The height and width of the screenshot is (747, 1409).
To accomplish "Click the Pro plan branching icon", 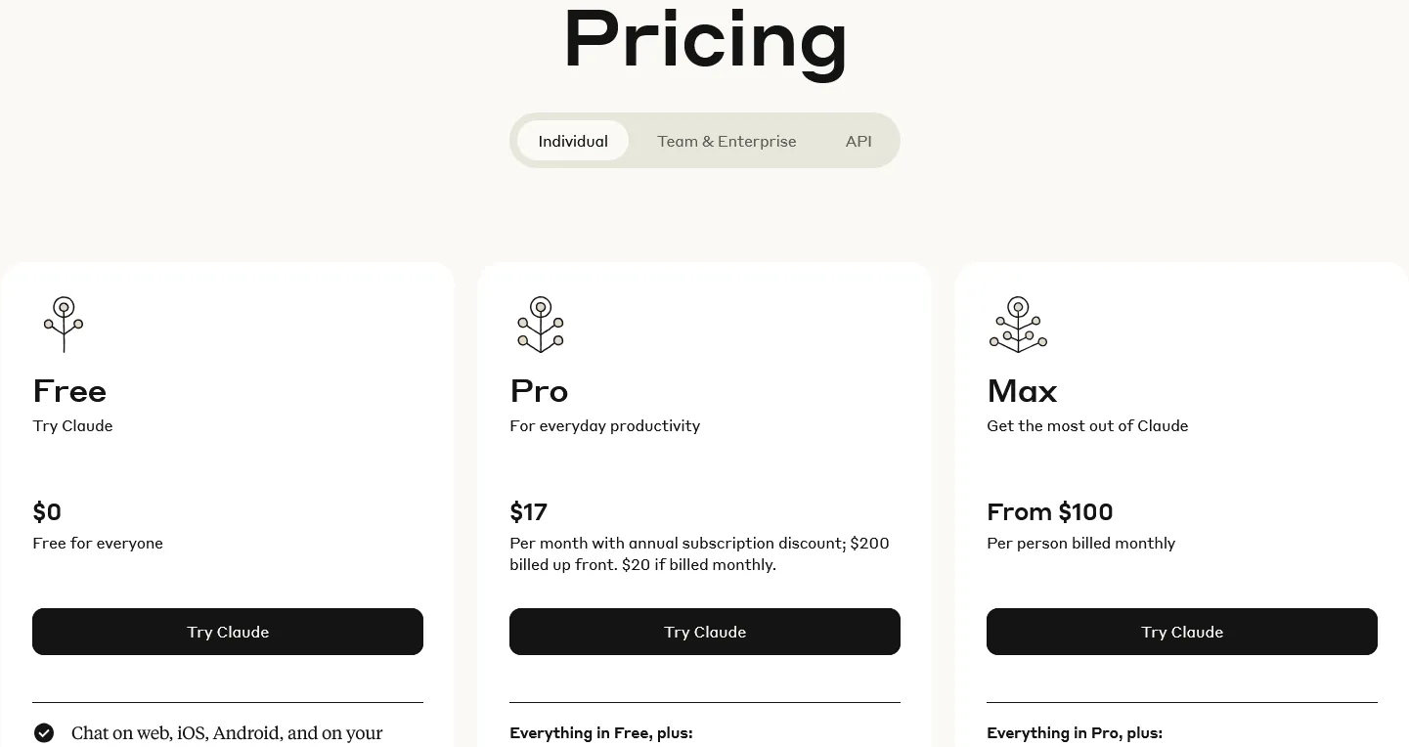I will click(541, 325).
